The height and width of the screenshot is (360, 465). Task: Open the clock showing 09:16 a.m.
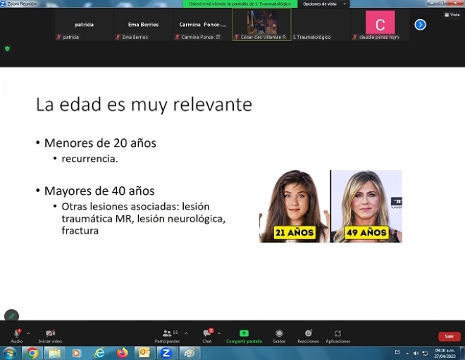[x=445, y=353]
